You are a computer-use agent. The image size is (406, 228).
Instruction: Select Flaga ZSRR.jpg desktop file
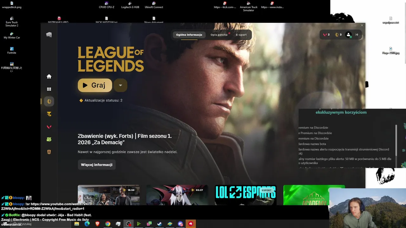pyautogui.click(x=391, y=51)
